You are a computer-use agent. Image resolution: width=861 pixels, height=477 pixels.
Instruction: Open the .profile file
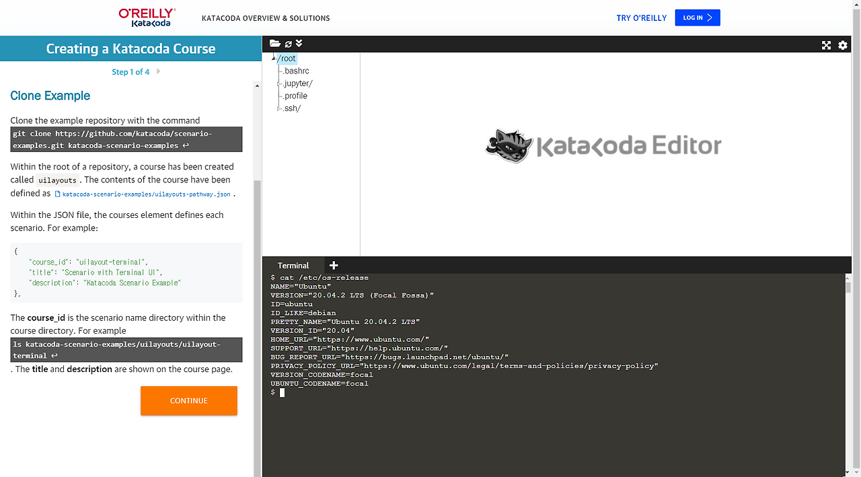pyautogui.click(x=295, y=96)
